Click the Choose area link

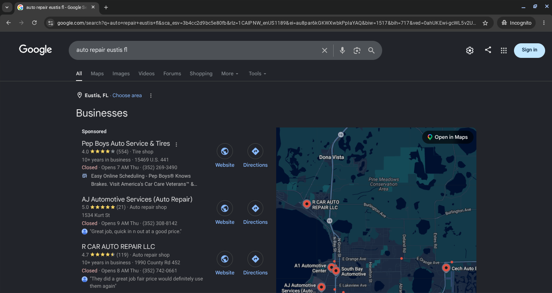tap(127, 96)
